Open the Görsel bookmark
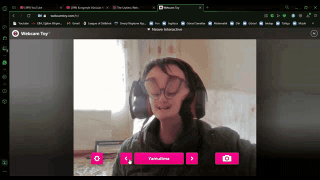The width and height of the screenshot is (320, 180). pyautogui.click(x=250, y=23)
